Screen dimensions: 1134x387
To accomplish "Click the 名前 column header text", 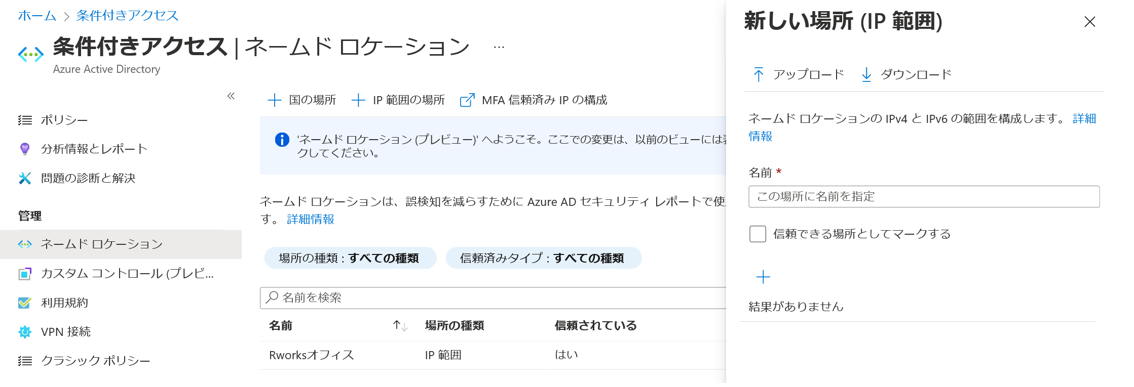I will [281, 326].
